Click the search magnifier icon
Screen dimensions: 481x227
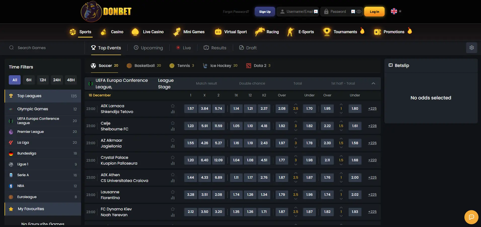11,48
